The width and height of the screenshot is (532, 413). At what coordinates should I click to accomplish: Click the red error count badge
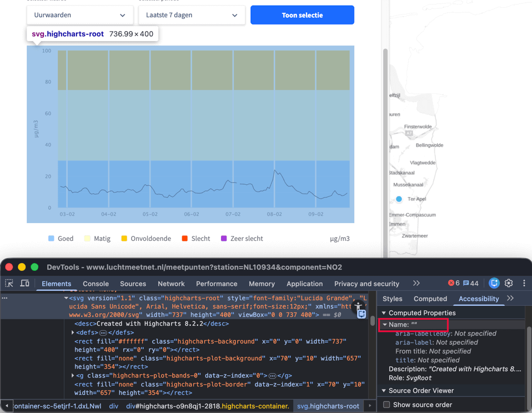[x=454, y=283]
